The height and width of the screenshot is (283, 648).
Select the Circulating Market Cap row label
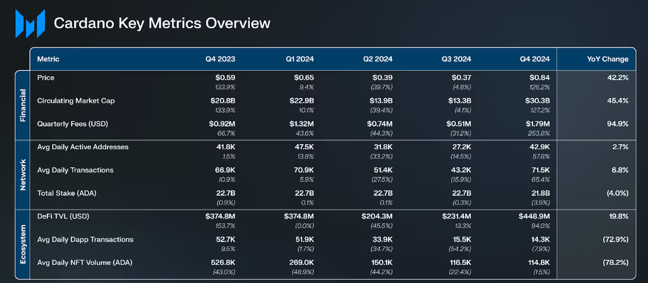(x=76, y=101)
